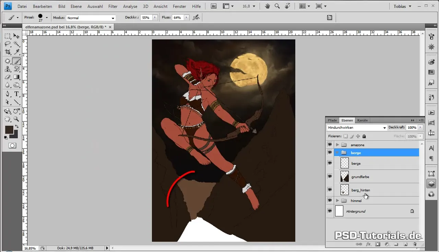Expand the amazone layer group
This screenshot has width=439, height=252.
[x=337, y=145]
